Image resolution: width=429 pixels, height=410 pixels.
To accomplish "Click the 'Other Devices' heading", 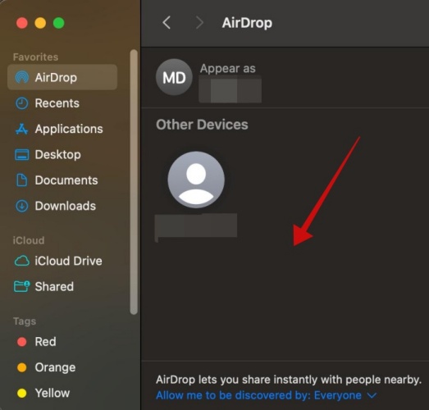I will click(x=202, y=125).
